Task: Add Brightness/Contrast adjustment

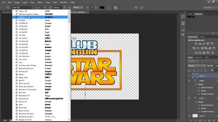Action: (196, 44)
